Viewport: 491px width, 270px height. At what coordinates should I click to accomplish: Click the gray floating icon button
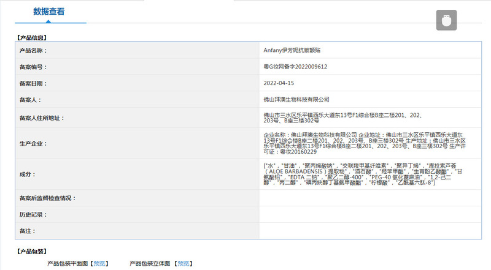point(446,20)
